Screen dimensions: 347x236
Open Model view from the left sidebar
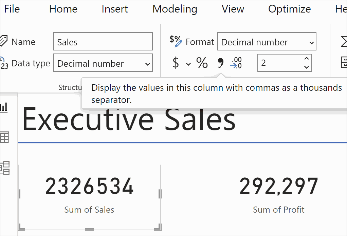click(x=5, y=168)
